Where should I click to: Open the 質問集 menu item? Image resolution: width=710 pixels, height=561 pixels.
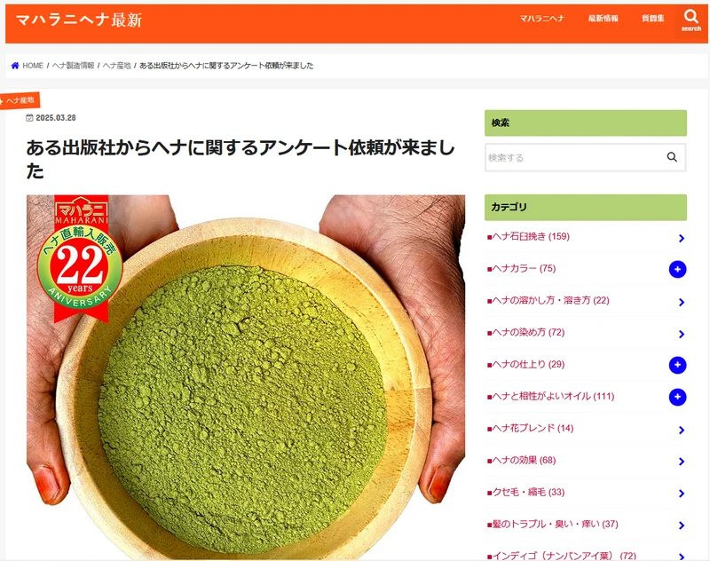(652, 19)
